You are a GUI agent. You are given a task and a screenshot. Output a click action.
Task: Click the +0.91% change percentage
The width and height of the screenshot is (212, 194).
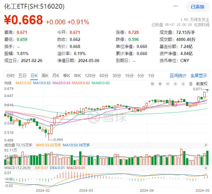coord(78,22)
